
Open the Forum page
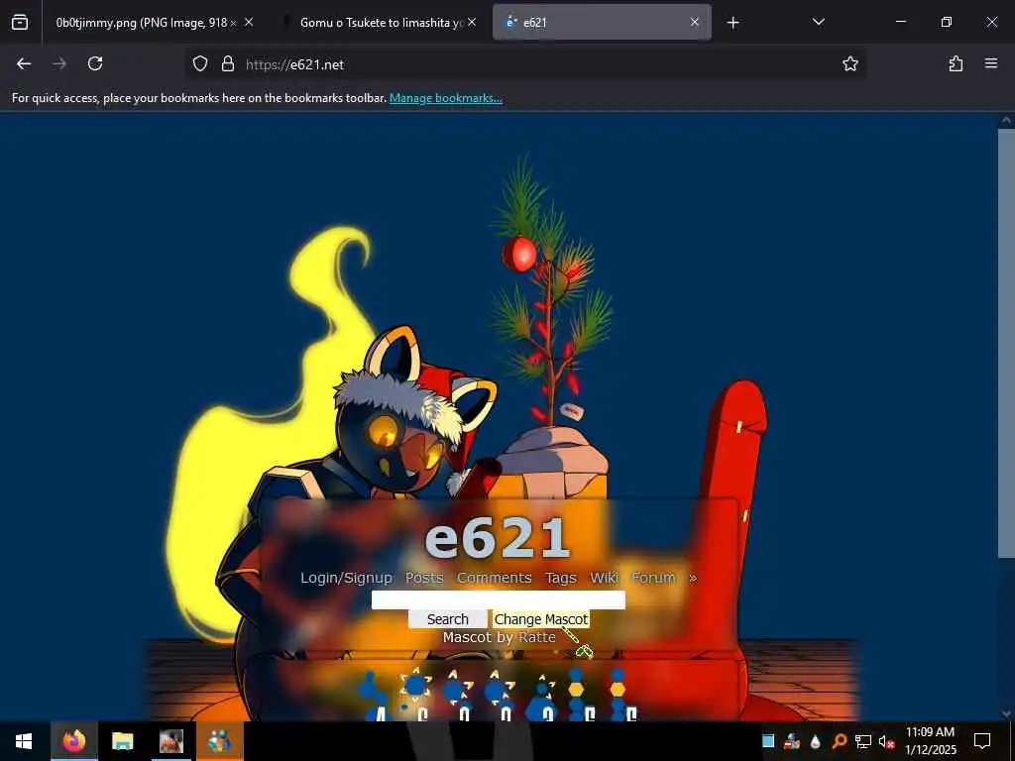[x=654, y=578]
